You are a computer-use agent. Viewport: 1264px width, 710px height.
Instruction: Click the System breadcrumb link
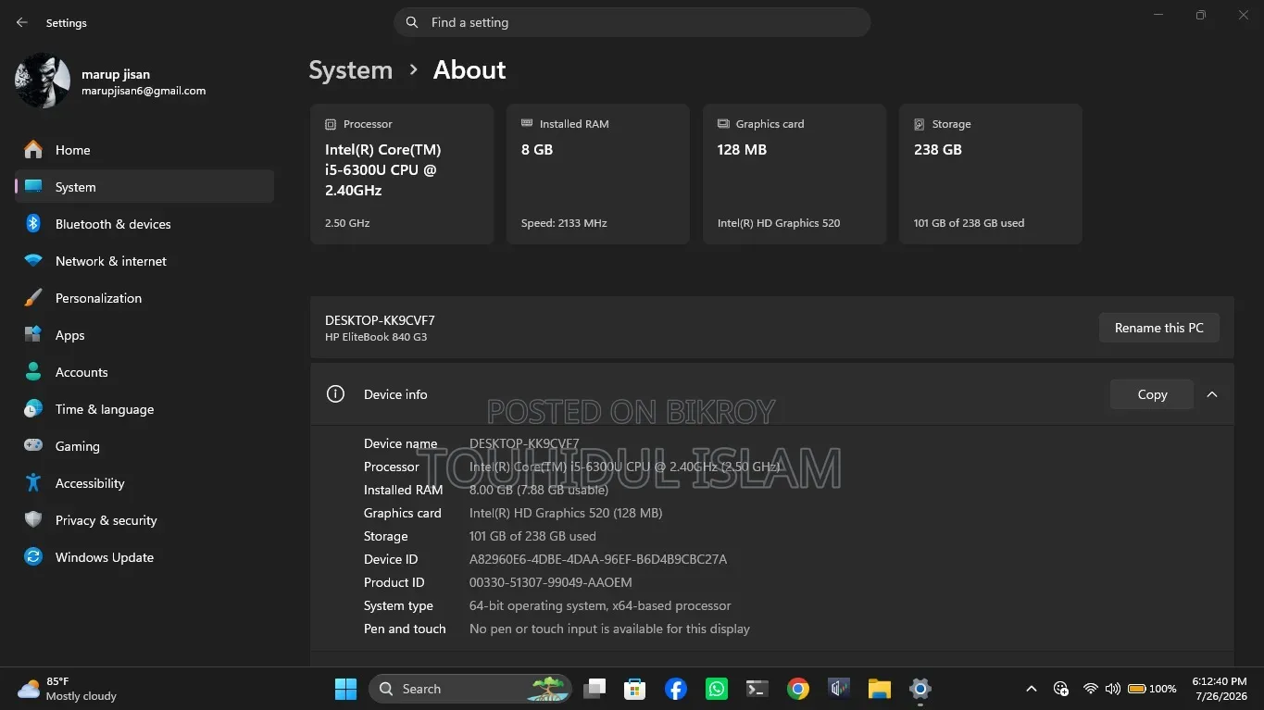[x=350, y=70]
